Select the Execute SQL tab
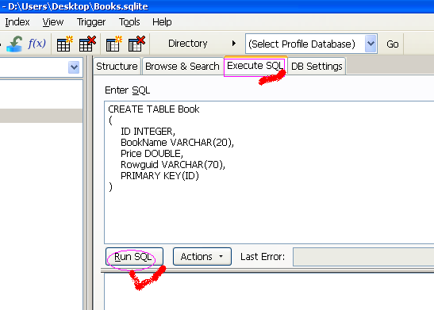 (x=255, y=66)
